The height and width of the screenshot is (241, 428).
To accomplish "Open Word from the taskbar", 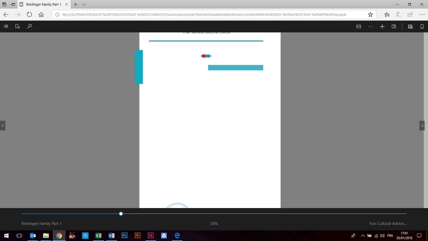I will coord(112,236).
